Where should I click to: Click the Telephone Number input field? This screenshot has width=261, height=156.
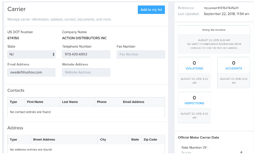point(86,55)
